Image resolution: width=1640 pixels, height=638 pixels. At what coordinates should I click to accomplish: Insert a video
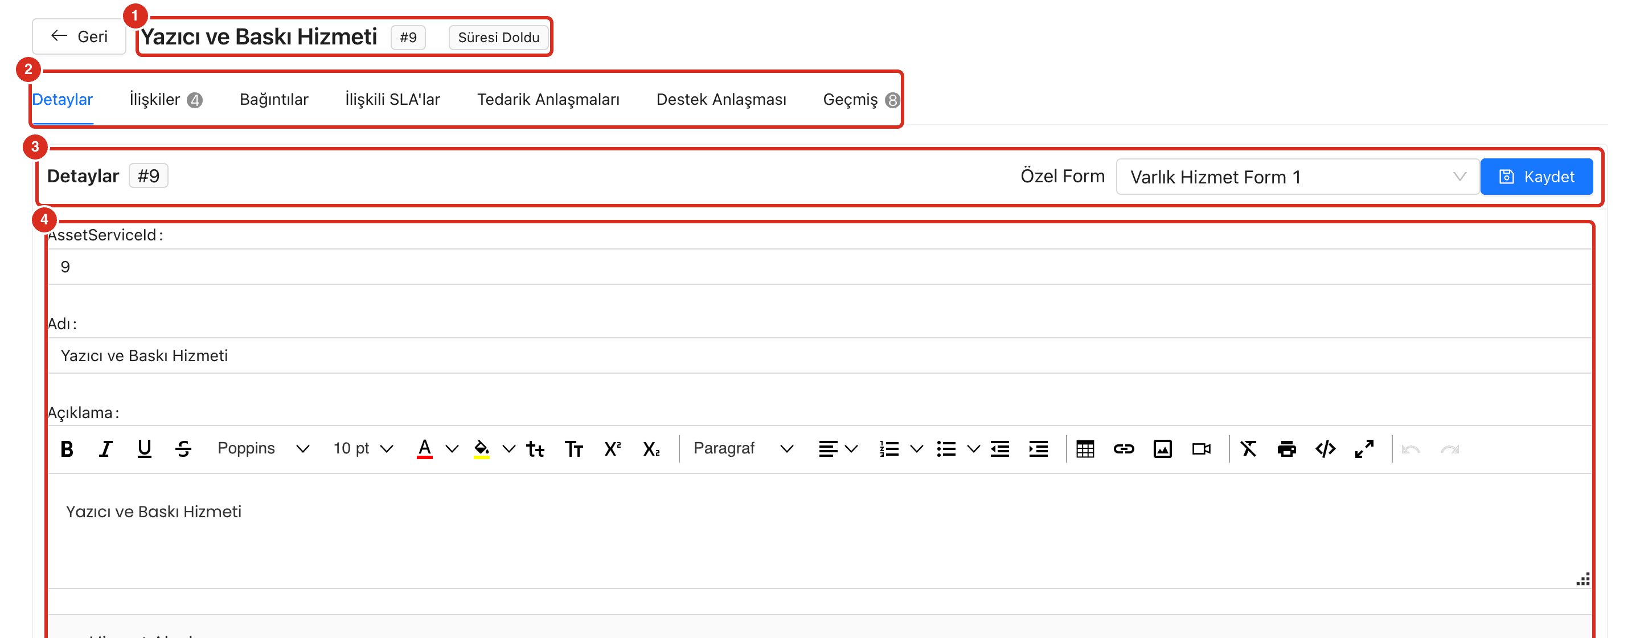click(1202, 449)
